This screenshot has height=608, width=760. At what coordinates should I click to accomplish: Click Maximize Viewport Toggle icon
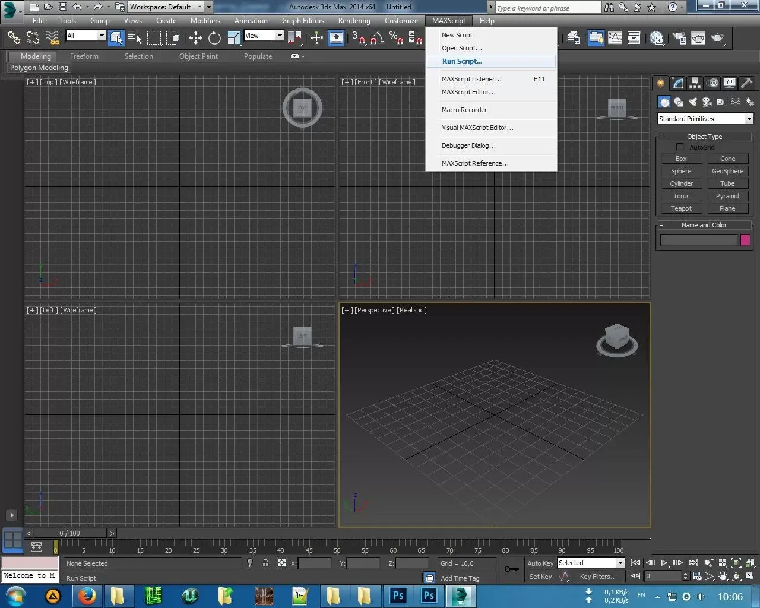(x=749, y=576)
